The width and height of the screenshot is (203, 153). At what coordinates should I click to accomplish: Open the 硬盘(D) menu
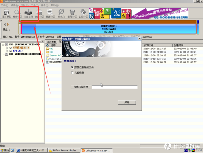[15, 5]
